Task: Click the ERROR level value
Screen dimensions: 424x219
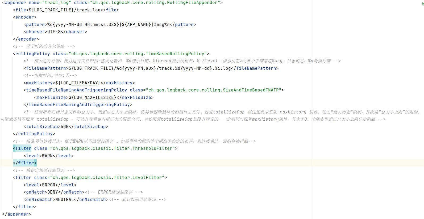Action: coord(49,185)
